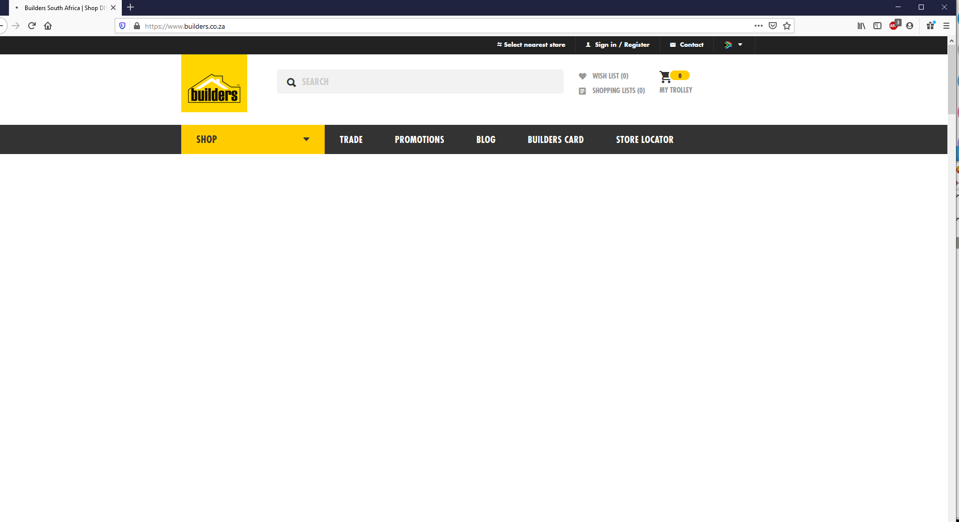959x522 pixels.
Task: Click the reload page button
Action: pyautogui.click(x=32, y=26)
